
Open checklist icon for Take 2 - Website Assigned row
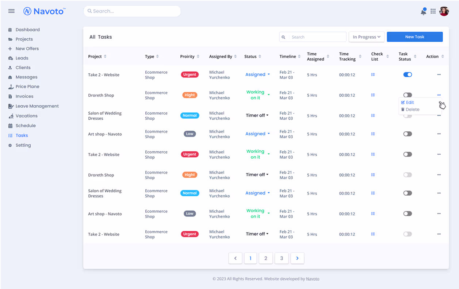click(x=373, y=74)
